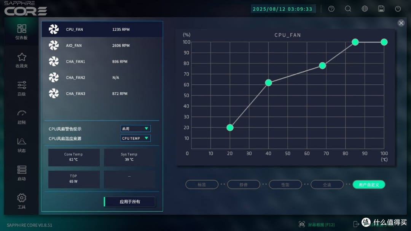This screenshot has height=231, width=411.
Task: Click the Core Temp 62 °C tile
Action: point(74,157)
